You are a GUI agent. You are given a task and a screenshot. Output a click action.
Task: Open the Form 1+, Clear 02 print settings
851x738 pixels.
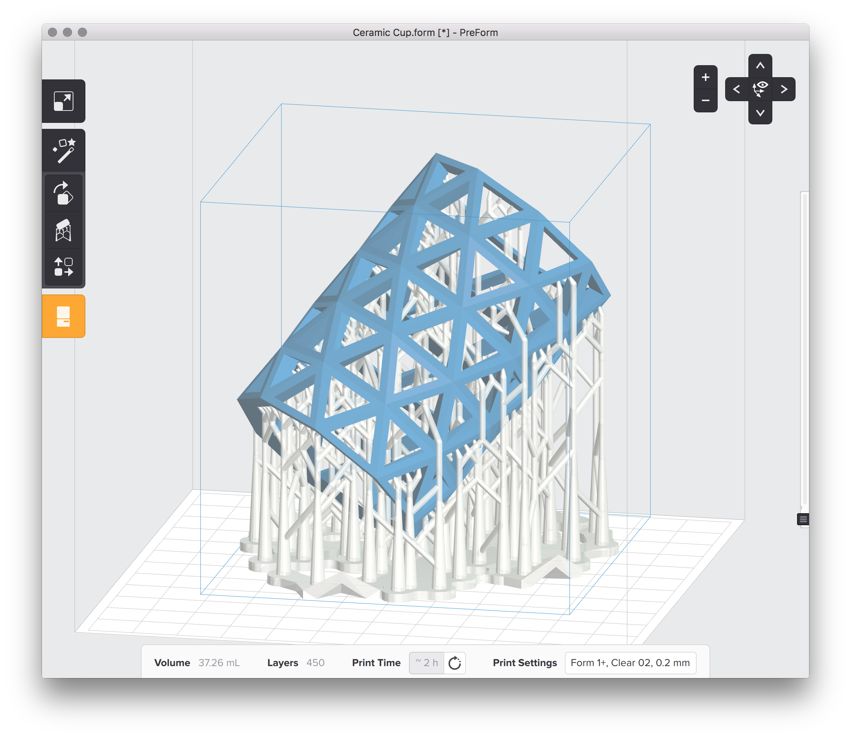pos(631,663)
